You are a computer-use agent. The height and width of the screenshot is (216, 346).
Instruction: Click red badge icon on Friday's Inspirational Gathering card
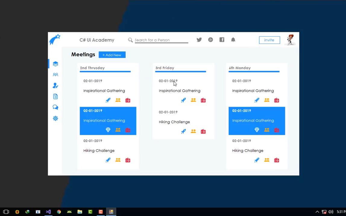coord(203,100)
